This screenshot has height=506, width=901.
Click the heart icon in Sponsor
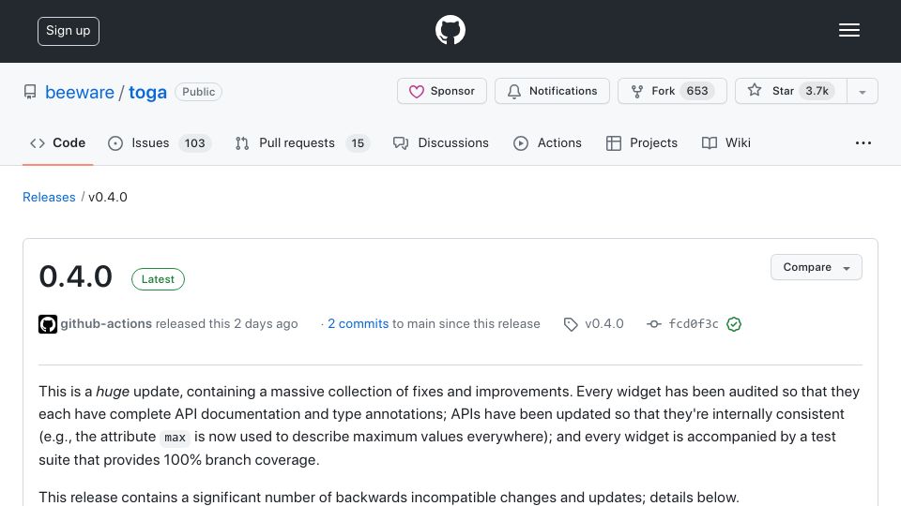tap(417, 92)
